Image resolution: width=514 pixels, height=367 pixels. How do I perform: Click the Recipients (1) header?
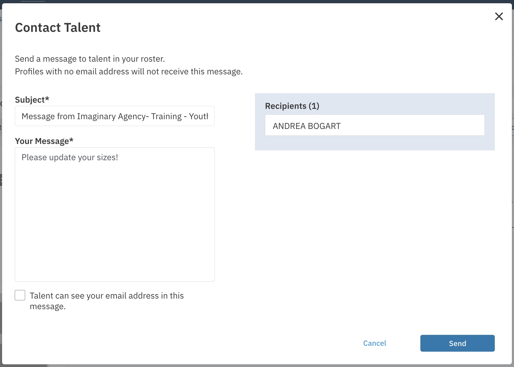click(x=292, y=106)
